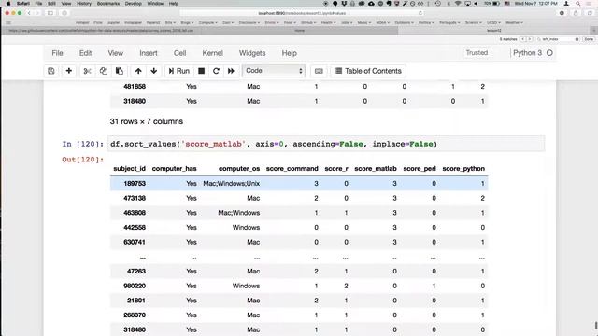Image resolution: width=598 pixels, height=336 pixels.
Task: Run the current cell
Action: coord(178,71)
